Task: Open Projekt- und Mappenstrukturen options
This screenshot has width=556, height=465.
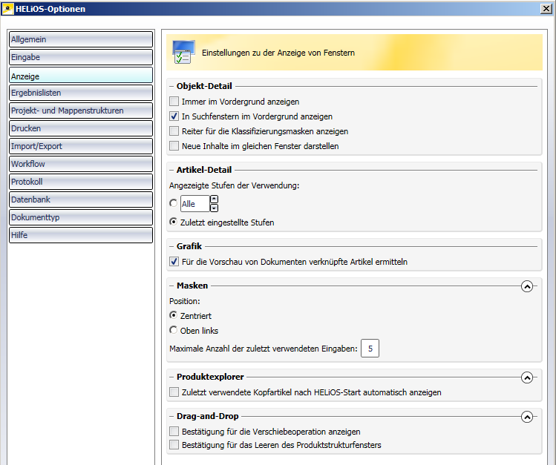Action: (81, 111)
